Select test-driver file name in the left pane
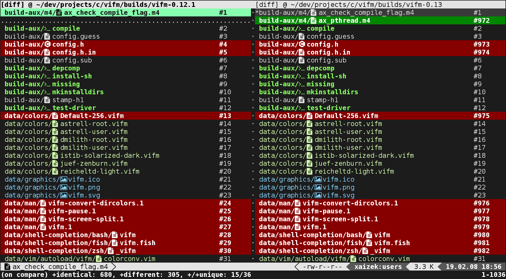Viewport: 506px width, 279px height. pyautogui.click(x=74, y=108)
